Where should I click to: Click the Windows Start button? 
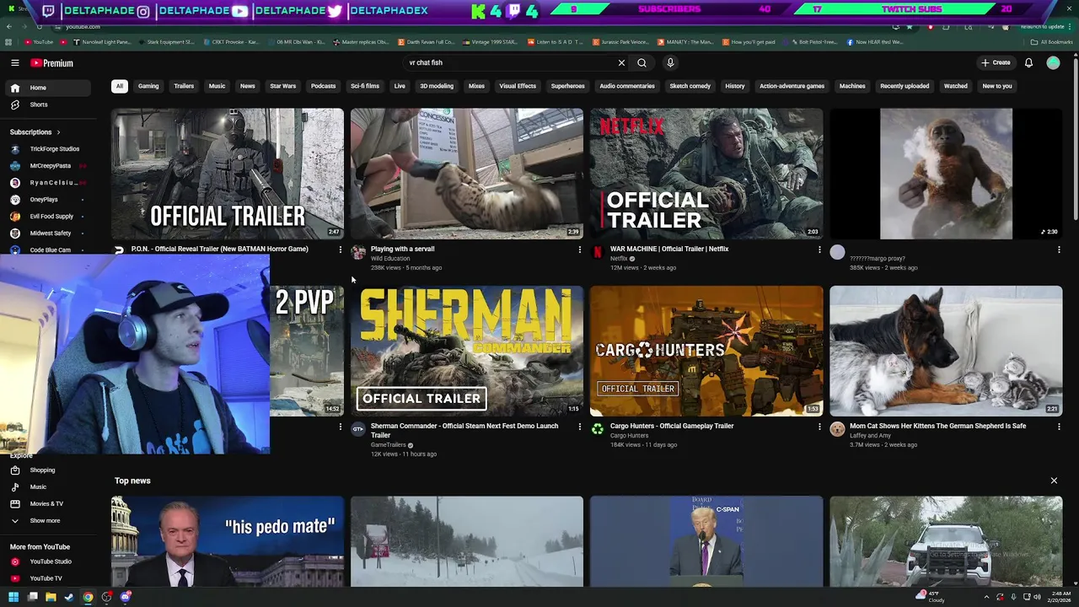(13, 597)
